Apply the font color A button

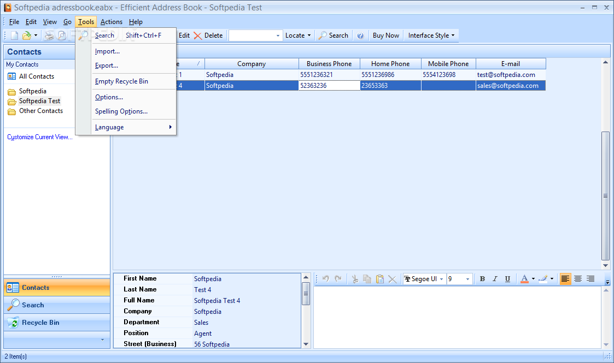click(524, 279)
